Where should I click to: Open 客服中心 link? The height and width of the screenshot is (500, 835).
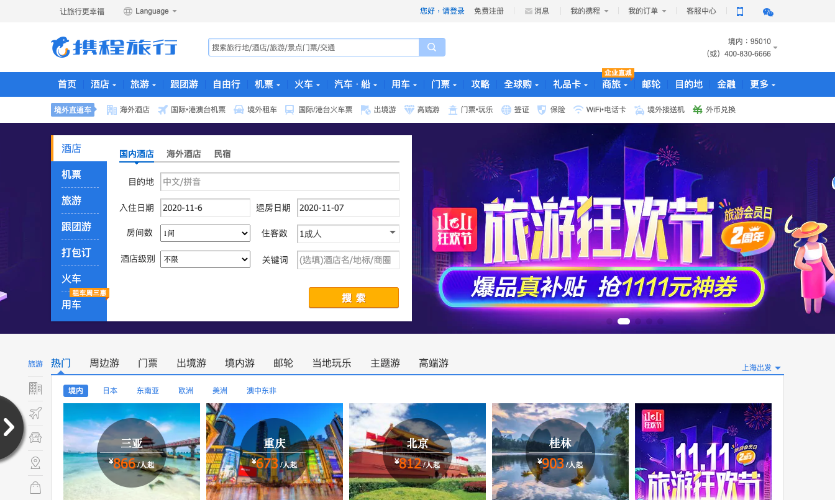pos(701,11)
